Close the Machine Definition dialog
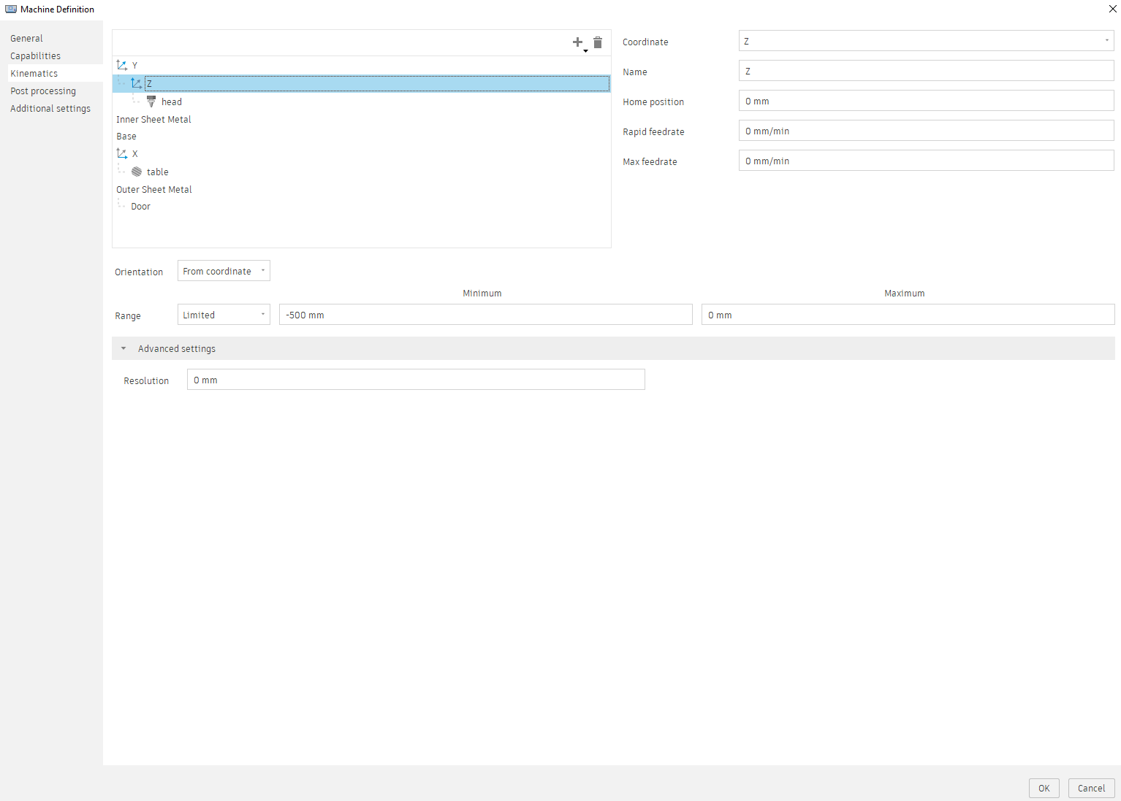This screenshot has height=801, width=1121. (1112, 9)
